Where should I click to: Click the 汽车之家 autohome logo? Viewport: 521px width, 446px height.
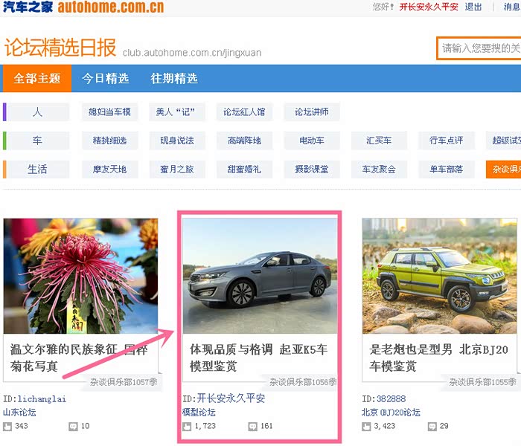coord(83,7)
